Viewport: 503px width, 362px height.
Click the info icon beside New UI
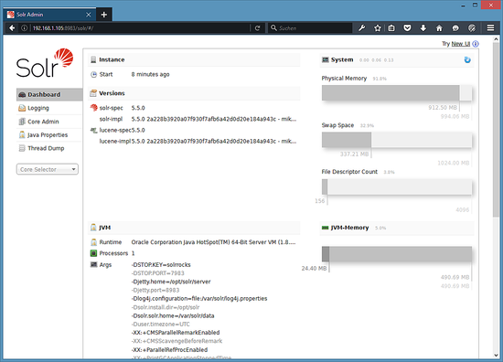pos(476,44)
